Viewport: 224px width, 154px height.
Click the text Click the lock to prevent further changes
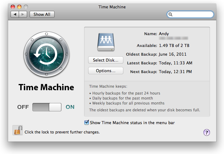62,132
